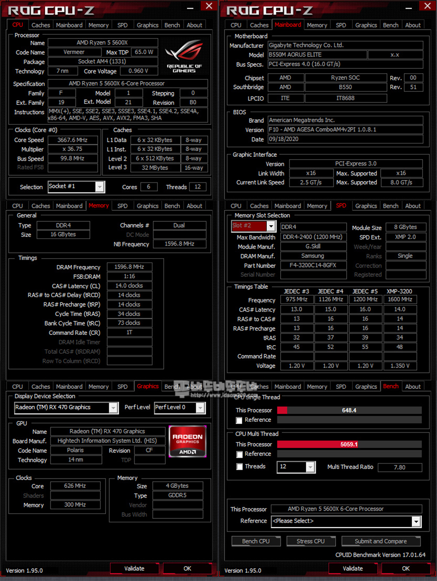Minimize the right ROG CPU-Z window
437x581 pixels.
point(409,8)
